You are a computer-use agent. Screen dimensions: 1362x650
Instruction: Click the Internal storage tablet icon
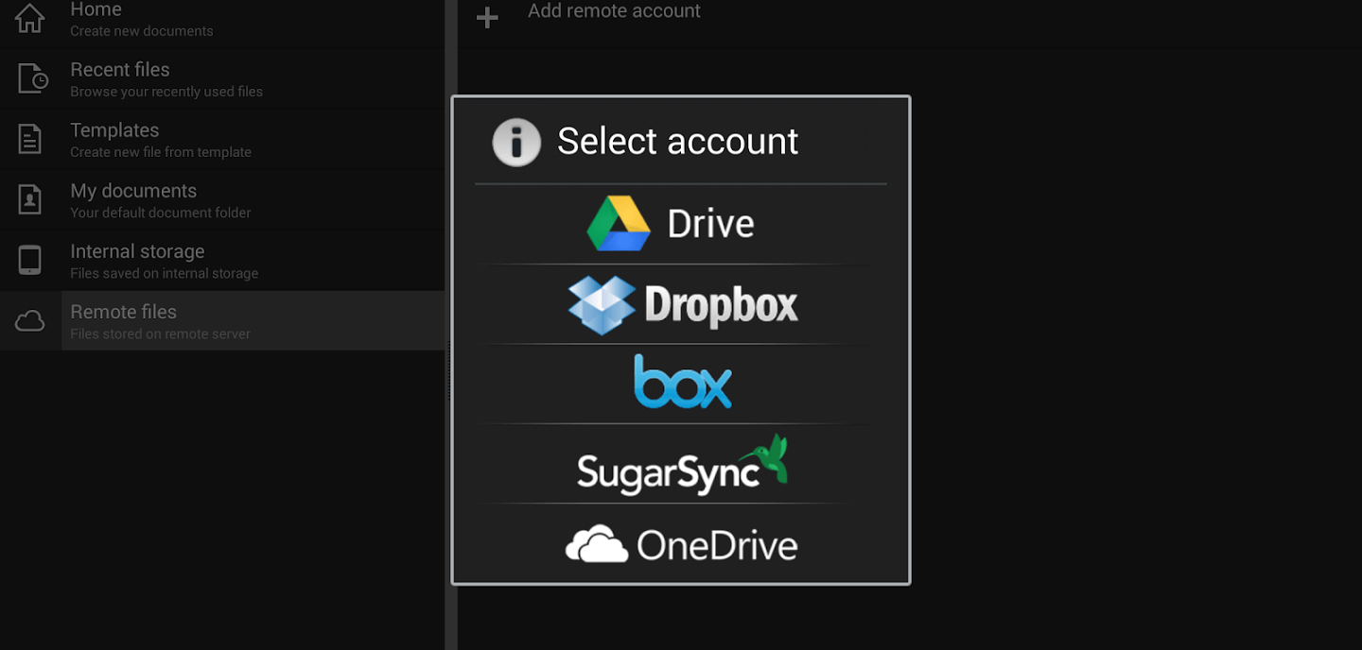coord(30,261)
